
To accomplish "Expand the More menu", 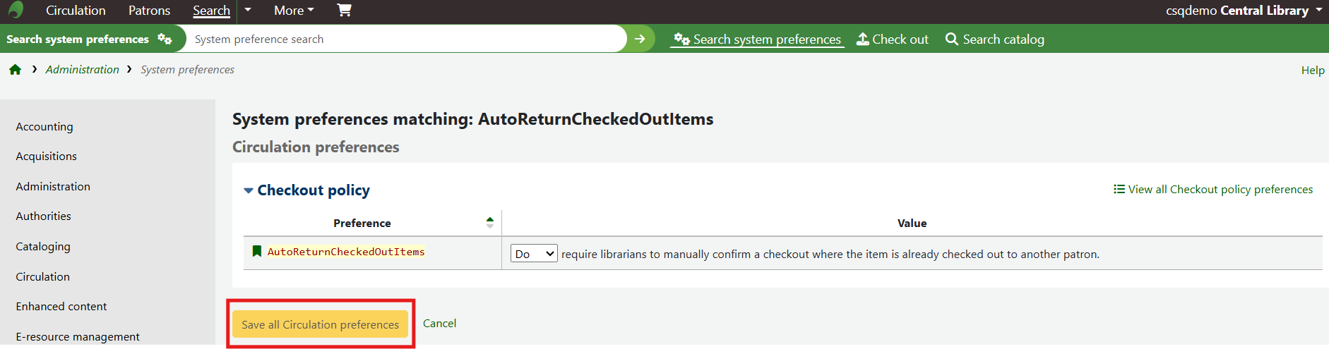I will click(x=294, y=11).
